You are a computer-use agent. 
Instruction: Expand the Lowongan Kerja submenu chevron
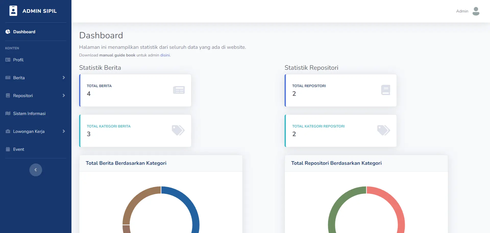64,131
